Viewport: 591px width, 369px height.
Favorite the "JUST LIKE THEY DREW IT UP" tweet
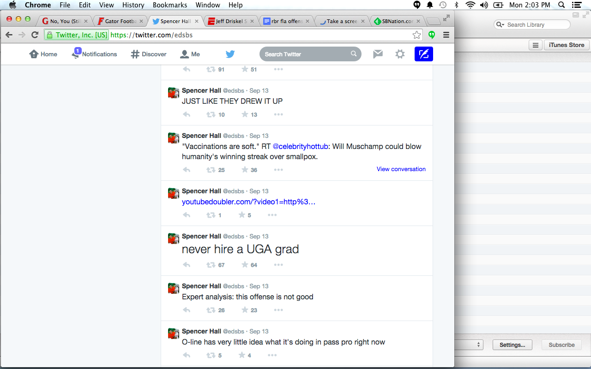click(245, 114)
